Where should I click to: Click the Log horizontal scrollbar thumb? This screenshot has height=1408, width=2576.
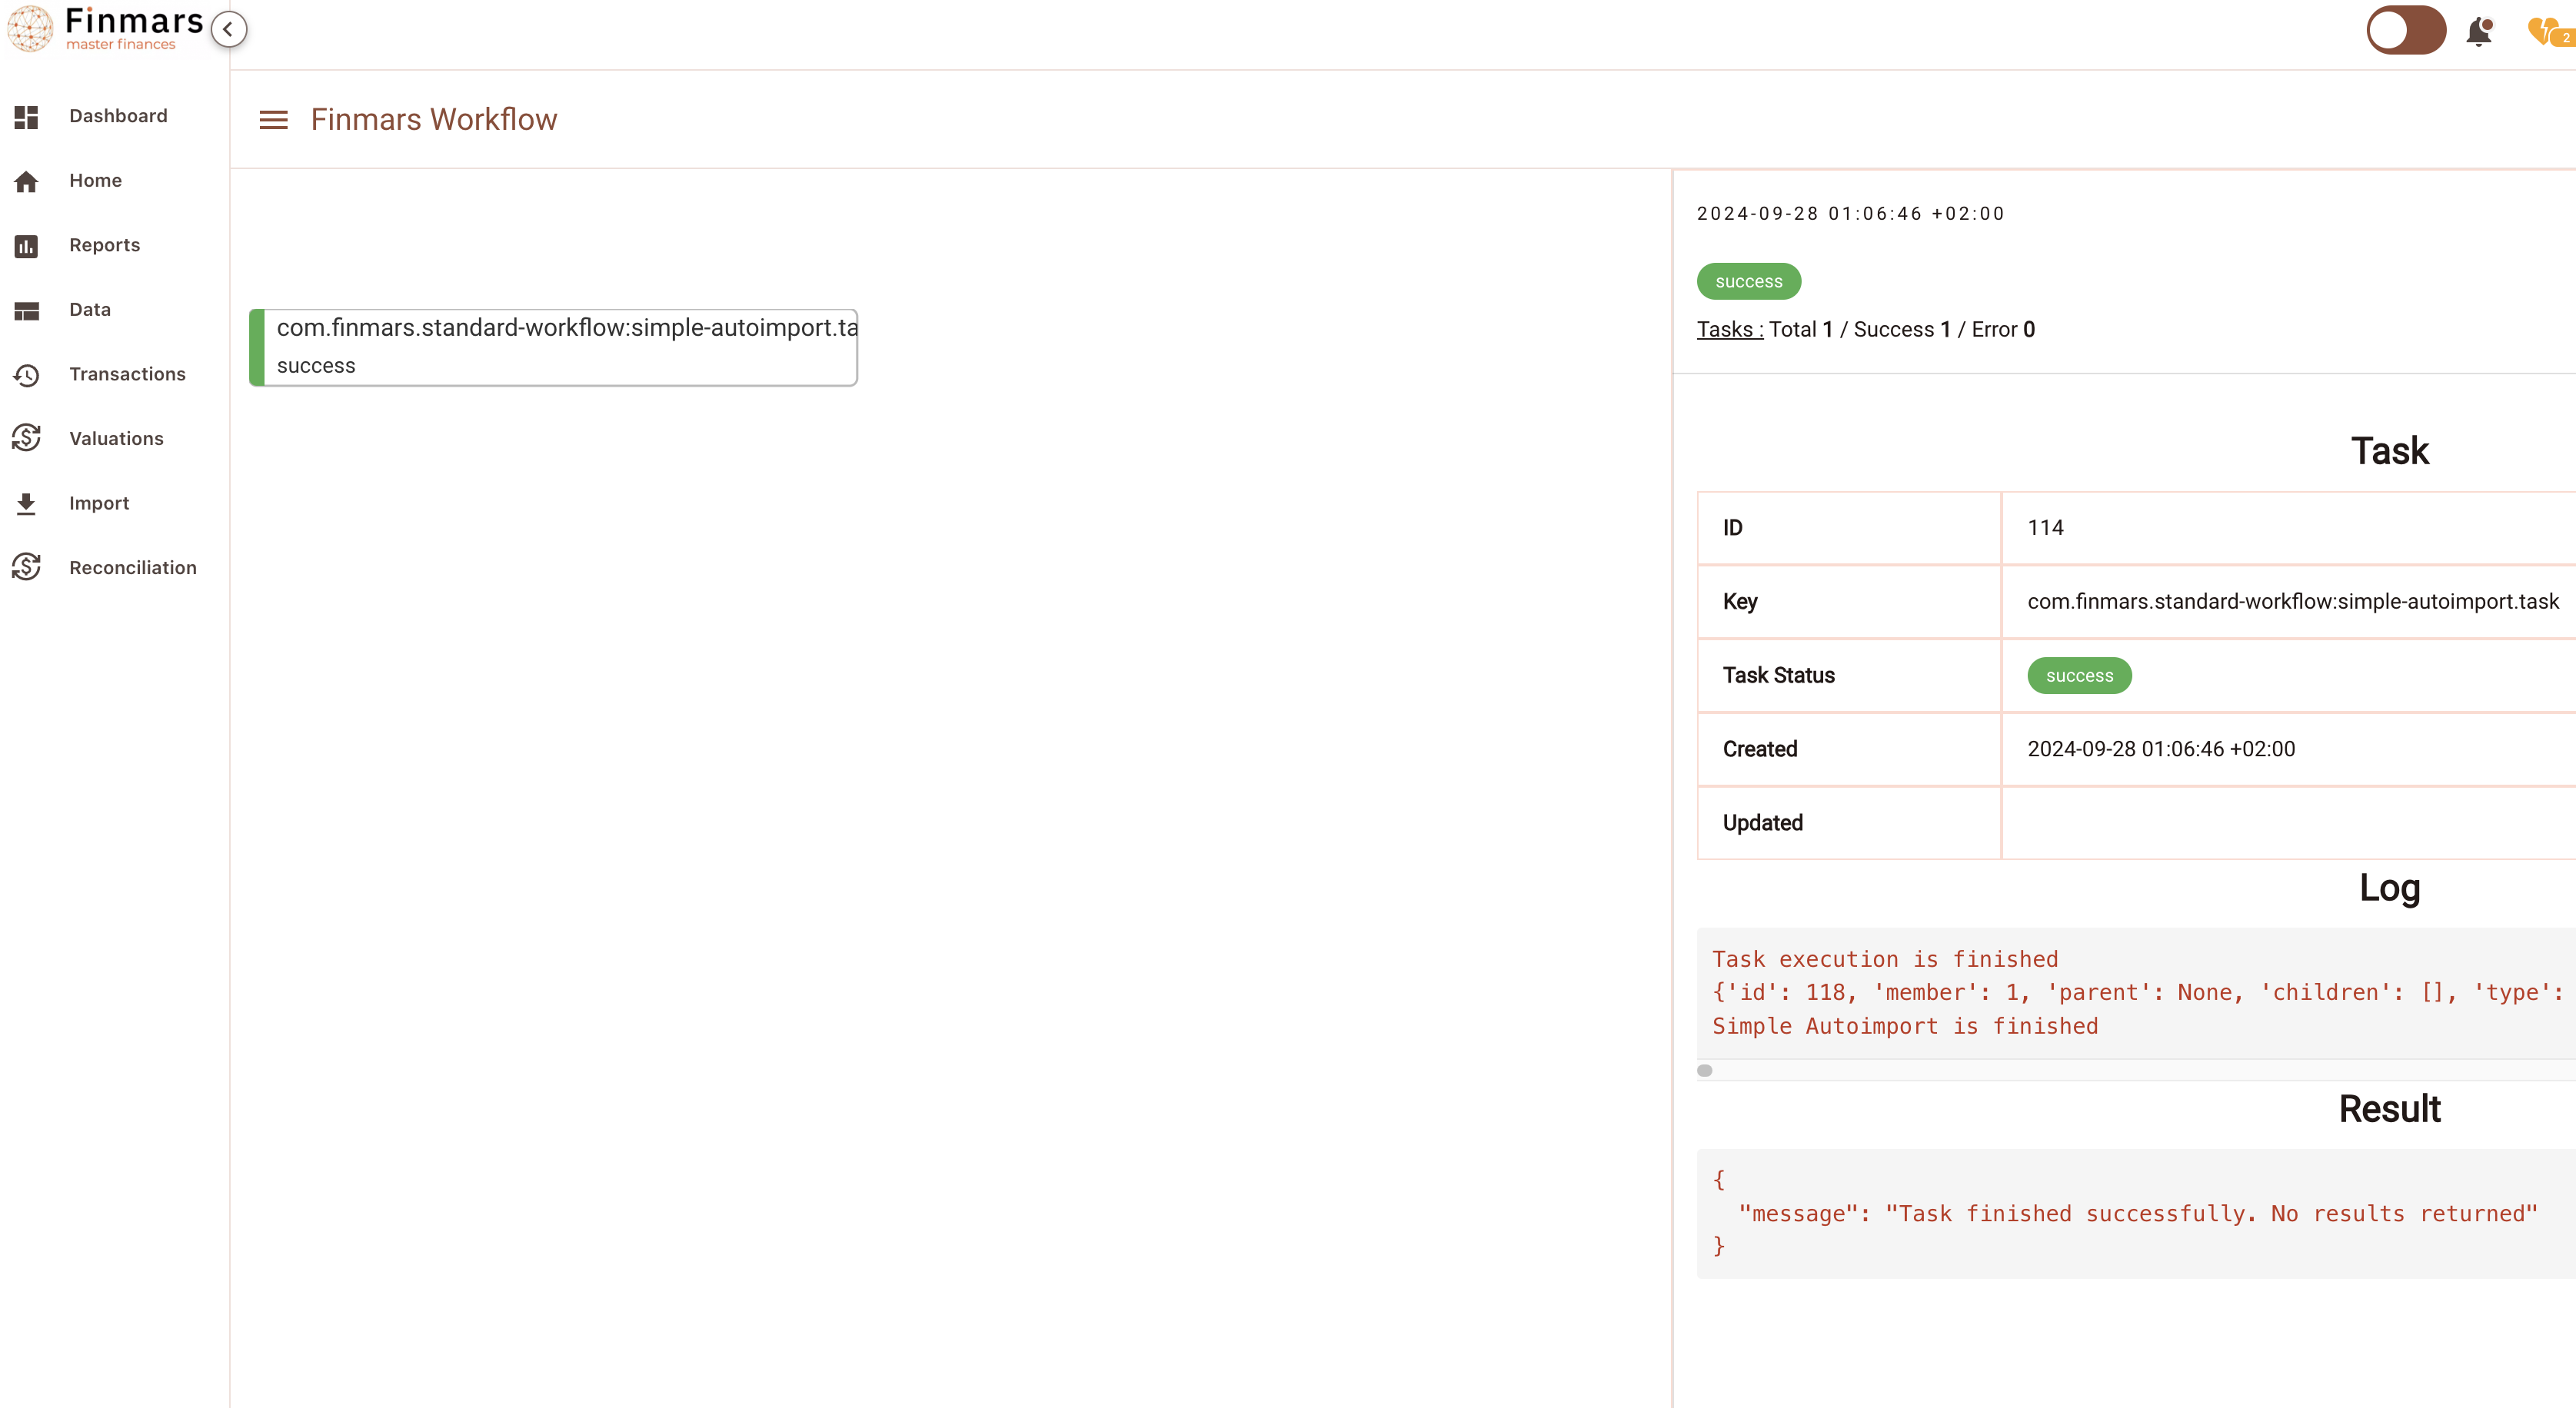tap(1705, 1071)
